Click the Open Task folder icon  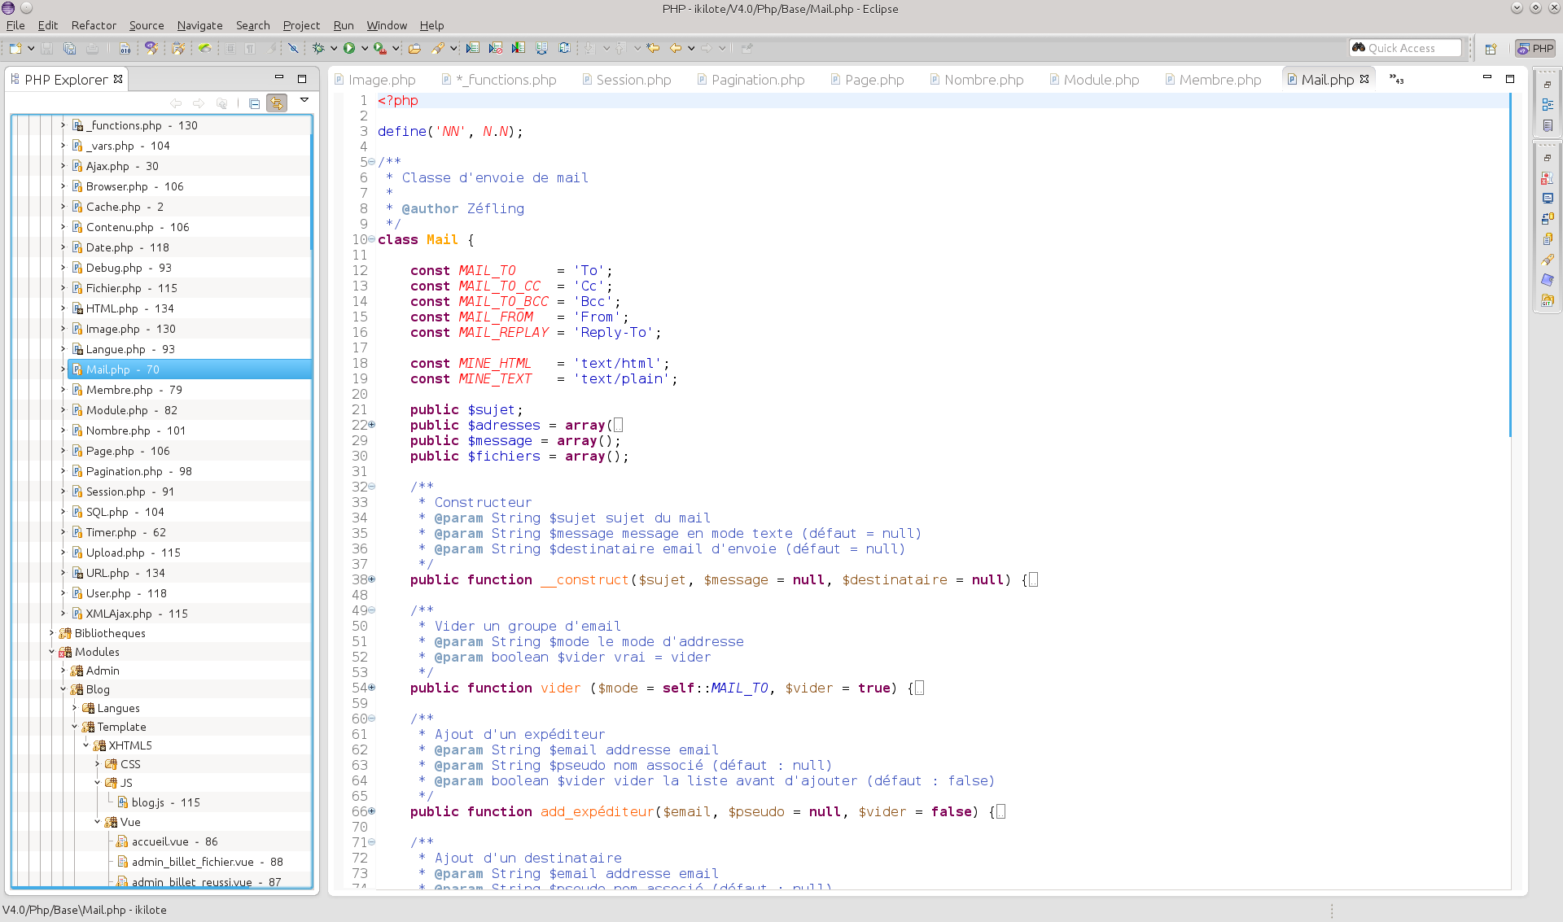click(414, 49)
